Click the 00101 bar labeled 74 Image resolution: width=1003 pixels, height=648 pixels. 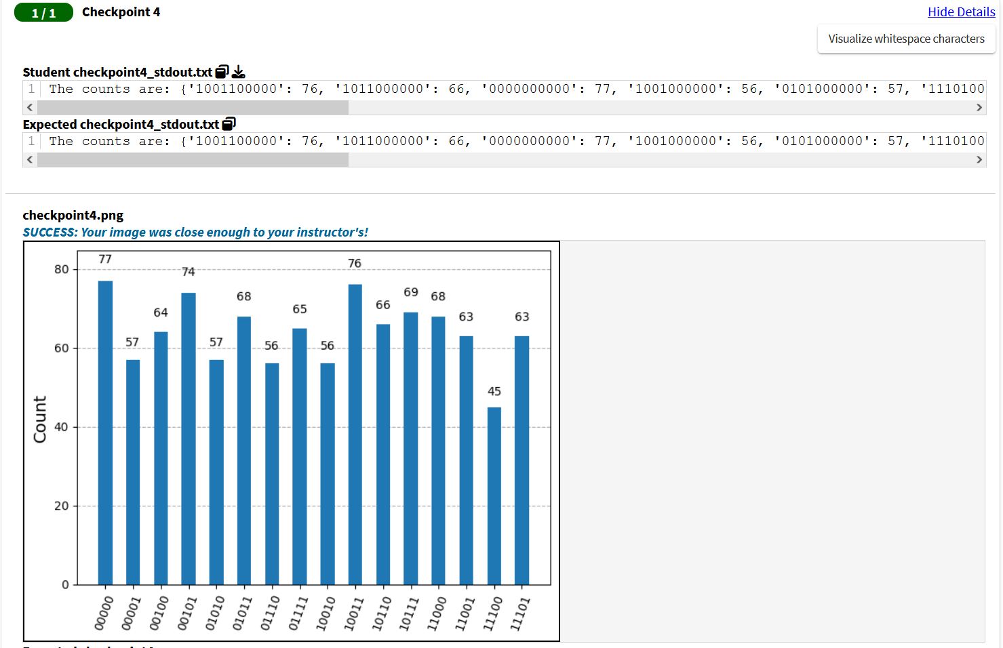(189, 439)
